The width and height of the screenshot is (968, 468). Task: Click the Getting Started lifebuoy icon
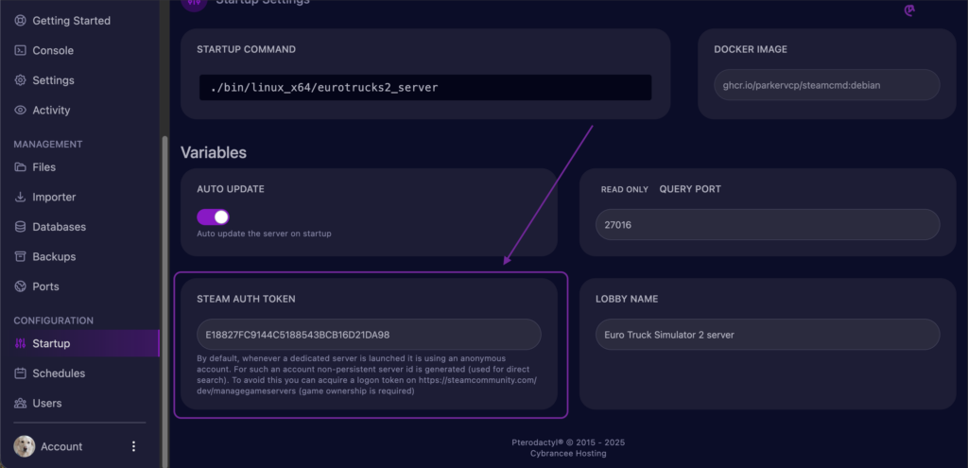(21, 21)
